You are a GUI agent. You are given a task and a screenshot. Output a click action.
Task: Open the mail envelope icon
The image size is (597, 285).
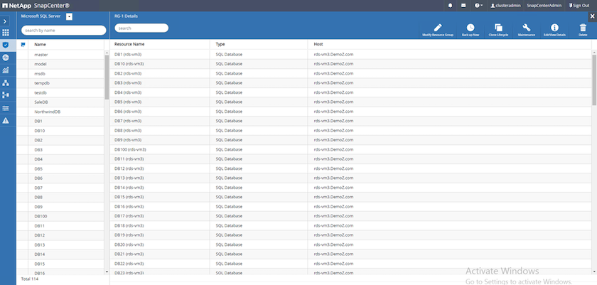tap(463, 5)
